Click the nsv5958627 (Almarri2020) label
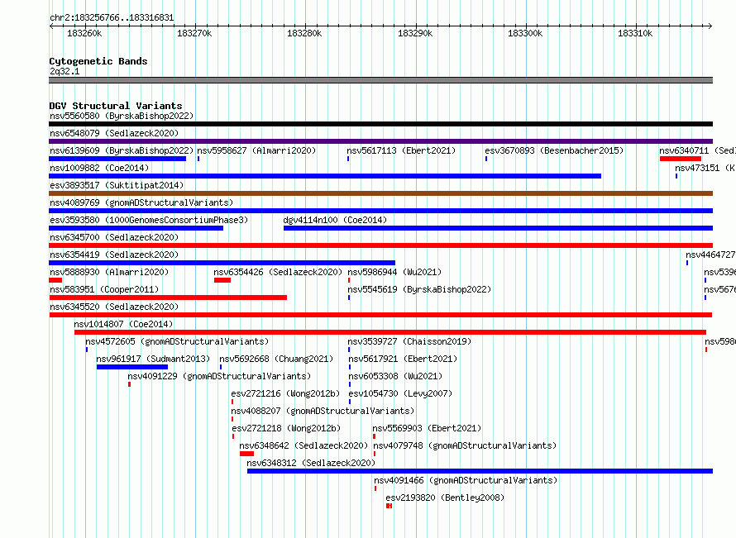This screenshot has height=538, width=736. (x=256, y=150)
